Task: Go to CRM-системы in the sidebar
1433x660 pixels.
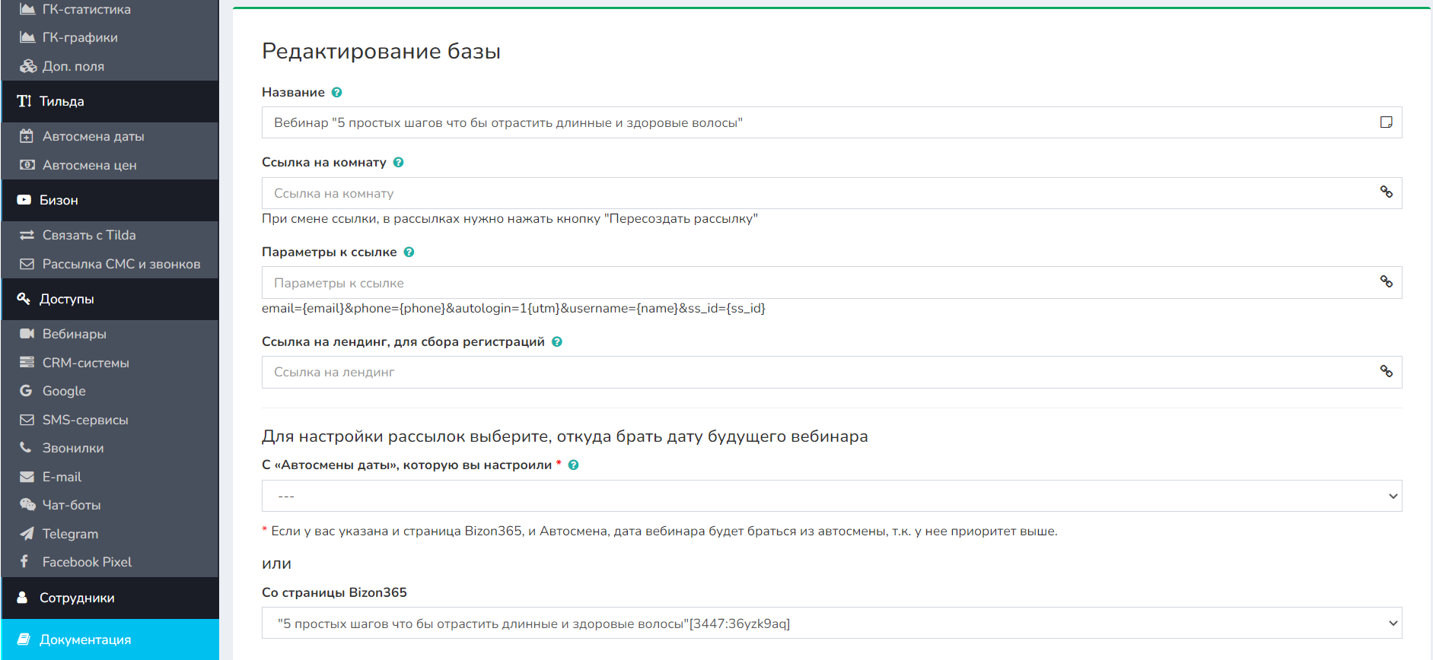Action: pyautogui.click(x=85, y=363)
